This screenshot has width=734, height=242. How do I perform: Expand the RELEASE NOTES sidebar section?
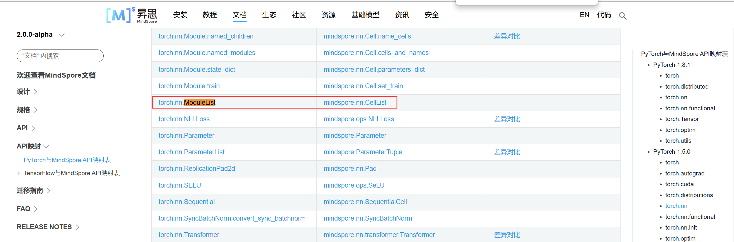point(48,227)
